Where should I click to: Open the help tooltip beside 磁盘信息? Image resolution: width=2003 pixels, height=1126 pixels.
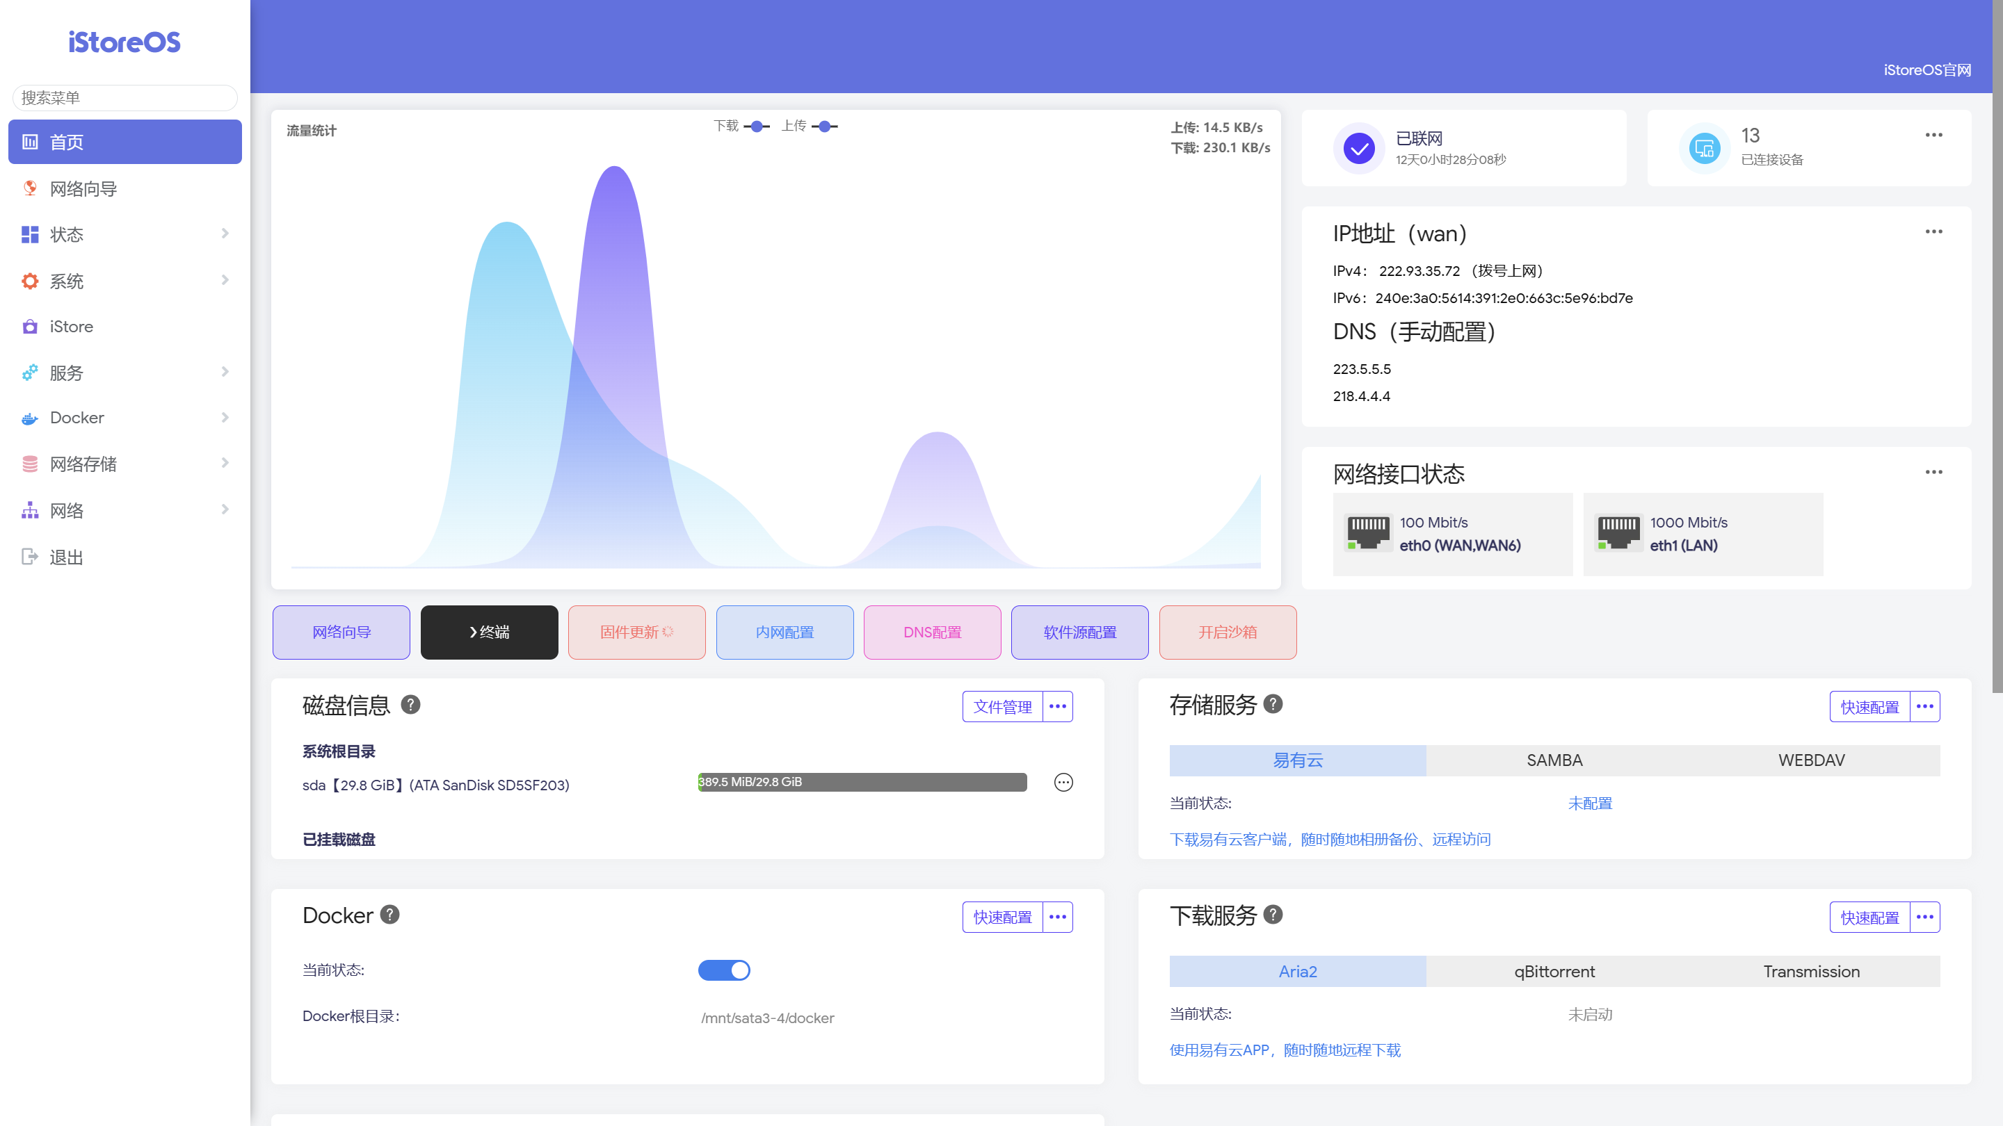coord(411,705)
